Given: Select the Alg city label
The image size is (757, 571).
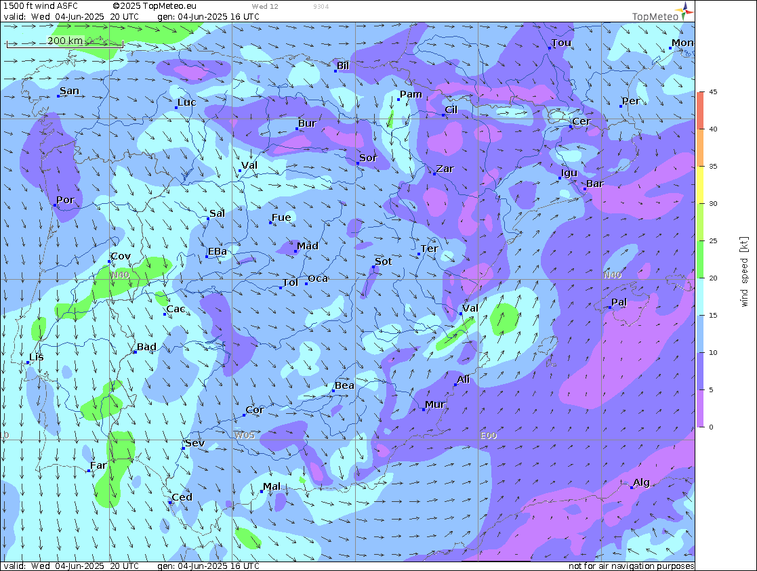Looking at the screenshot, I should (642, 482).
